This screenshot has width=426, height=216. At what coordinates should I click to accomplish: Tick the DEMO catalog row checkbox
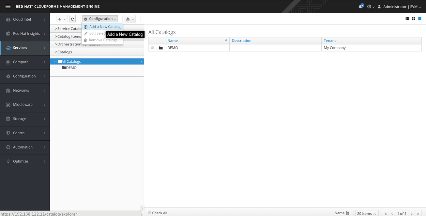(x=152, y=48)
